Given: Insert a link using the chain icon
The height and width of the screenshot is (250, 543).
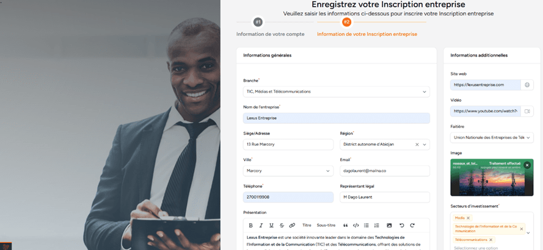Looking at the screenshot, I should [x=292, y=225].
